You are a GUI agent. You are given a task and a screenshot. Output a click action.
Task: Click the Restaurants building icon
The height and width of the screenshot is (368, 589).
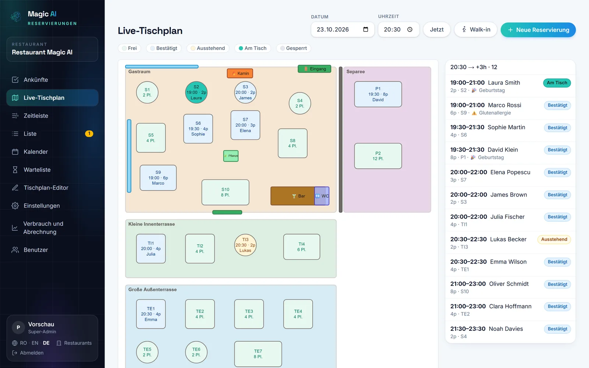[59, 343]
